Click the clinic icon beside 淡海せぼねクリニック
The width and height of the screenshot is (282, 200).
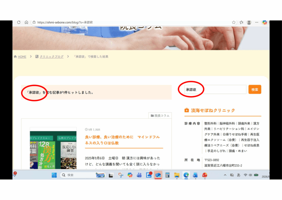point(187,110)
